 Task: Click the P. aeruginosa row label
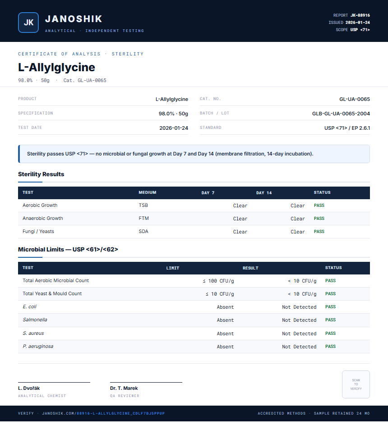[38, 346]
